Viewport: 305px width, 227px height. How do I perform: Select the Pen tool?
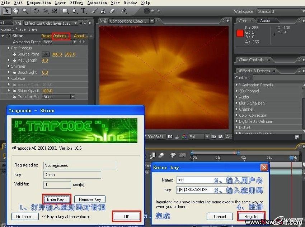click(74, 11)
